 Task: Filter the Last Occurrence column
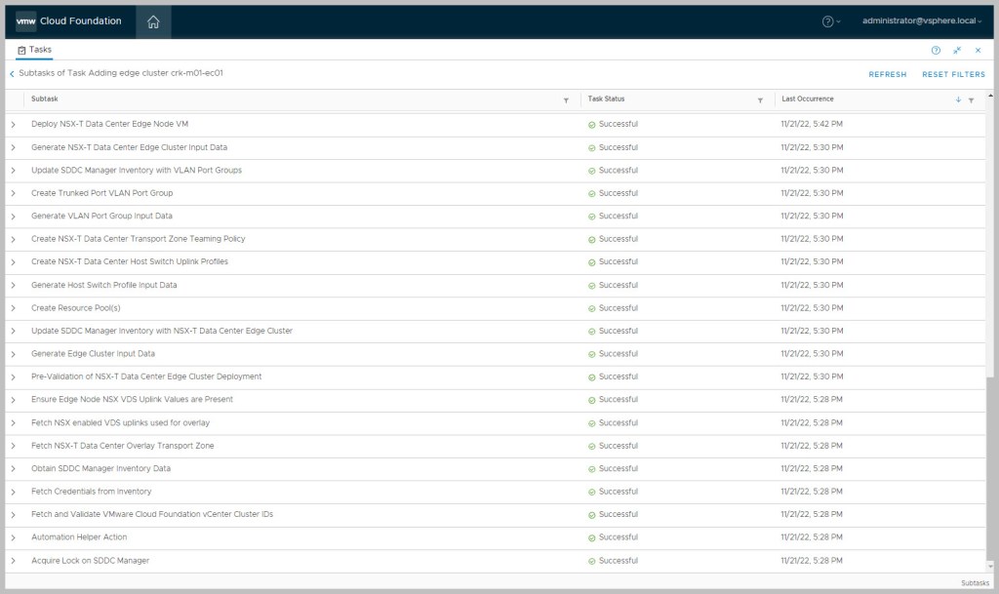pos(971,99)
